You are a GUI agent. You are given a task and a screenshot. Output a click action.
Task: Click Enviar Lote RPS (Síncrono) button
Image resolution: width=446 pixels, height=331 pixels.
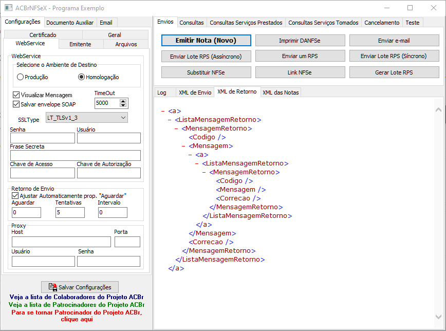coord(394,56)
